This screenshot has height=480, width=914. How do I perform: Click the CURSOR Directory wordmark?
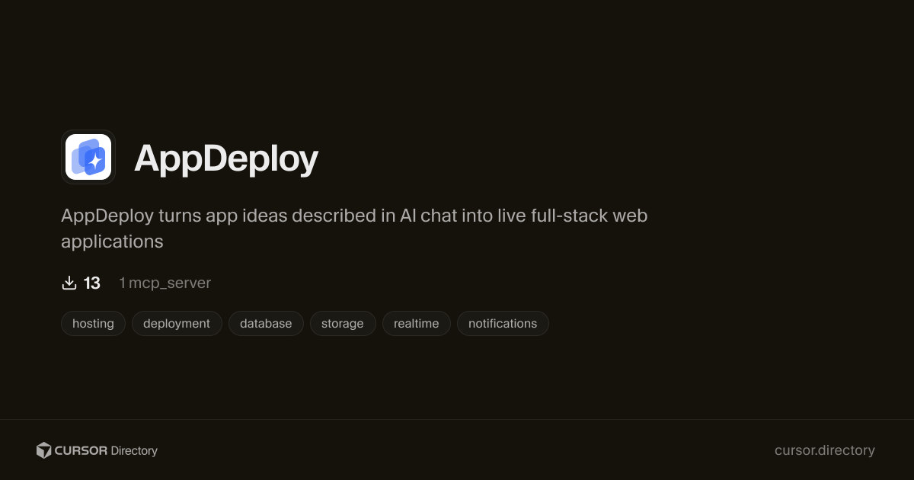[x=107, y=451]
